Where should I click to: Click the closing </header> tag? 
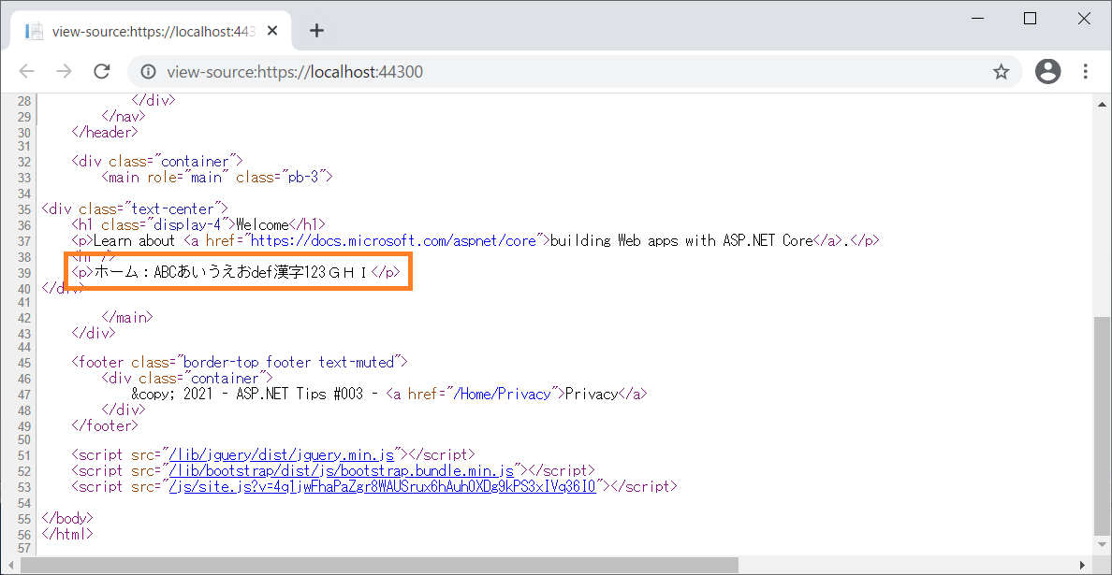click(x=105, y=133)
